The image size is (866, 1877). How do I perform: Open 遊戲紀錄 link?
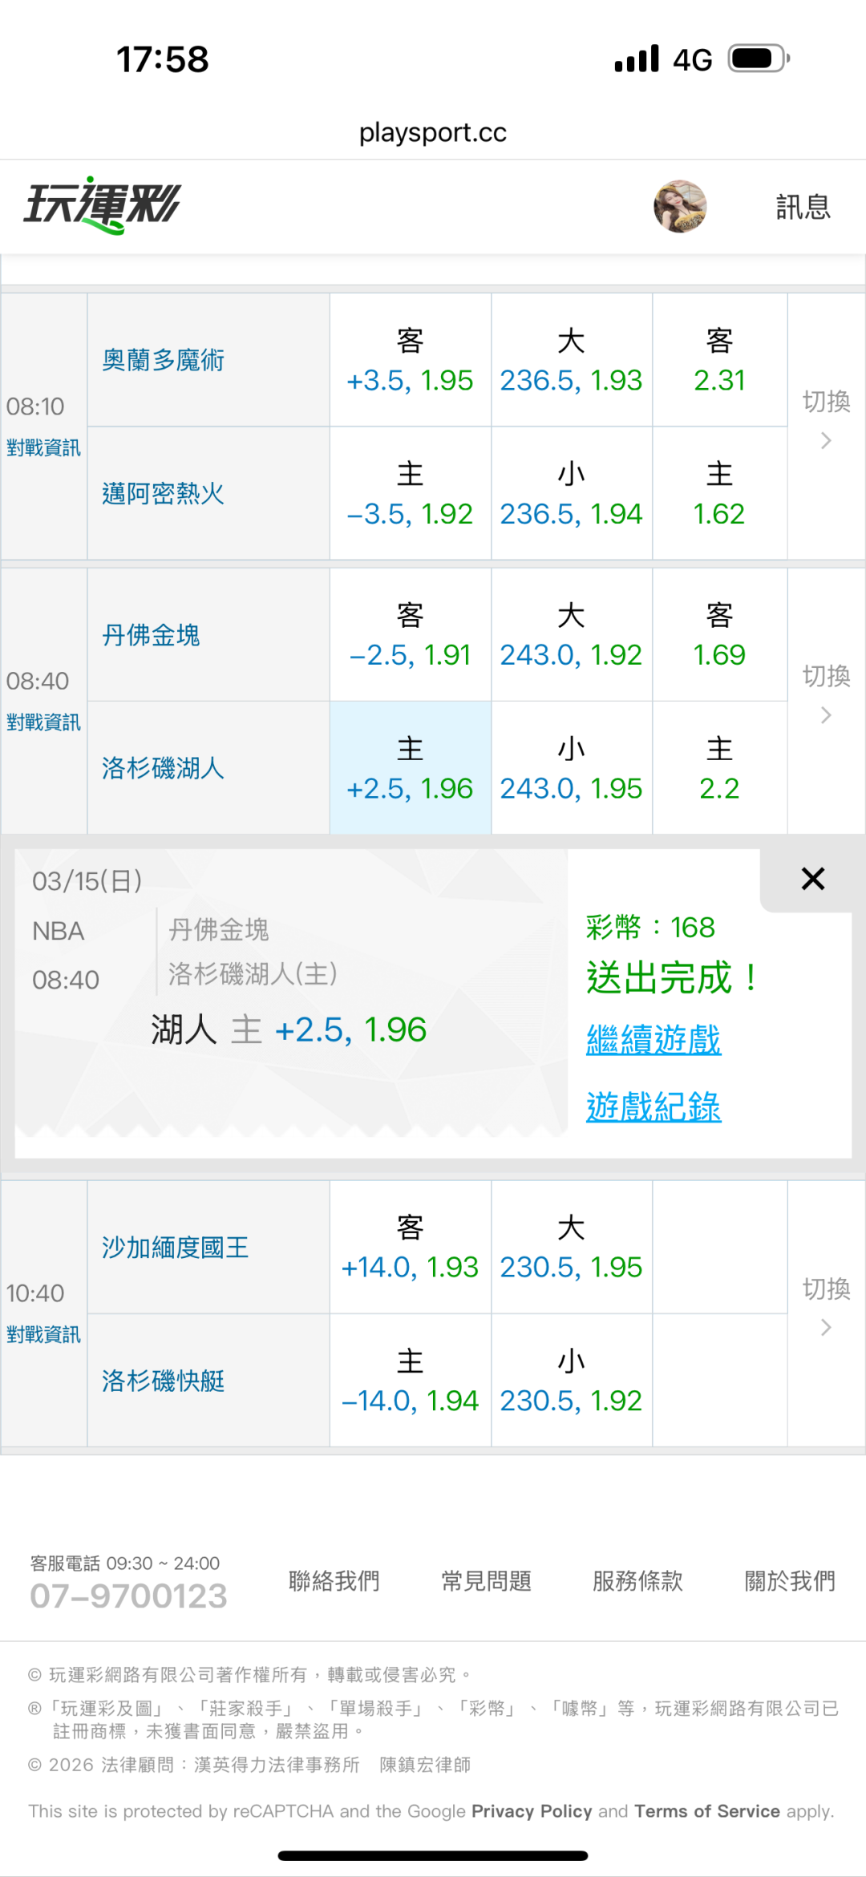click(654, 1107)
